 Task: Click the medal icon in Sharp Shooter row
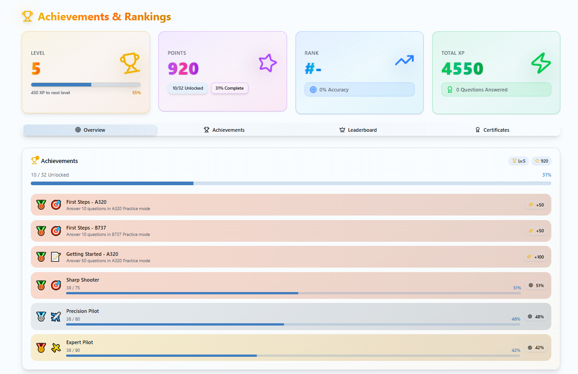click(41, 285)
